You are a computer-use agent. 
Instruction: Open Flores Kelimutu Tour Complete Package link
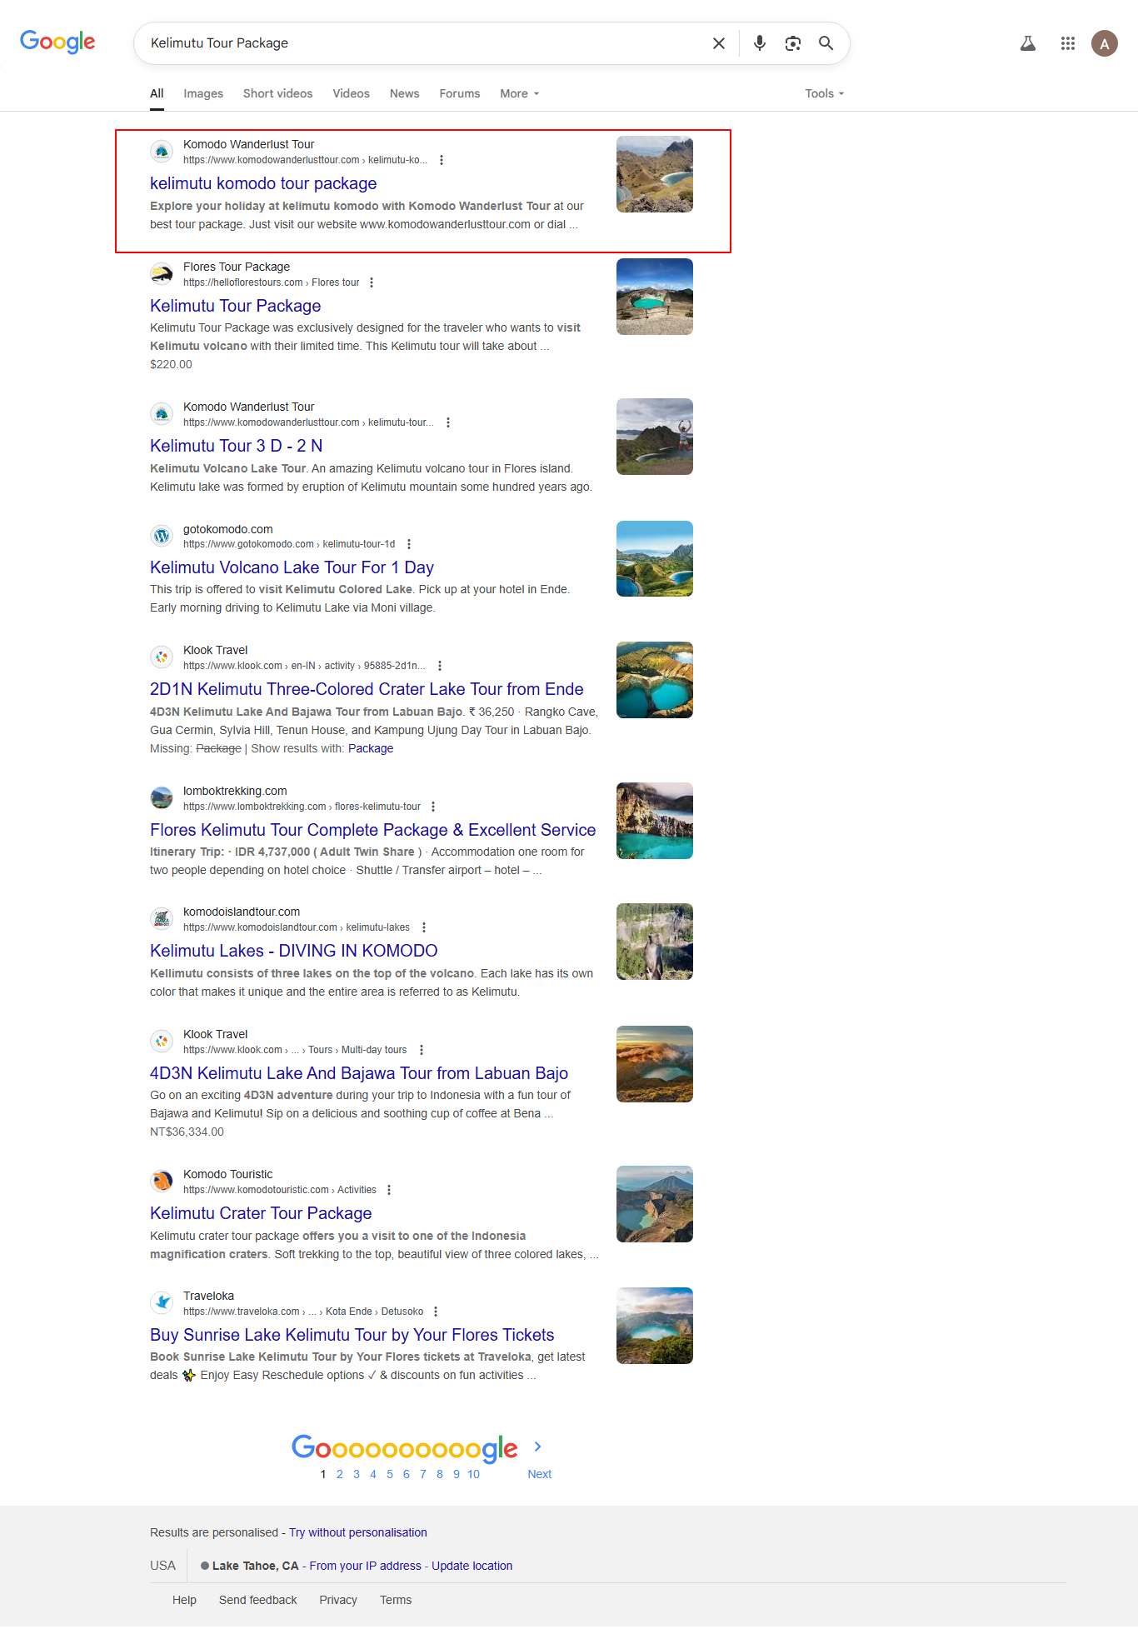372,830
